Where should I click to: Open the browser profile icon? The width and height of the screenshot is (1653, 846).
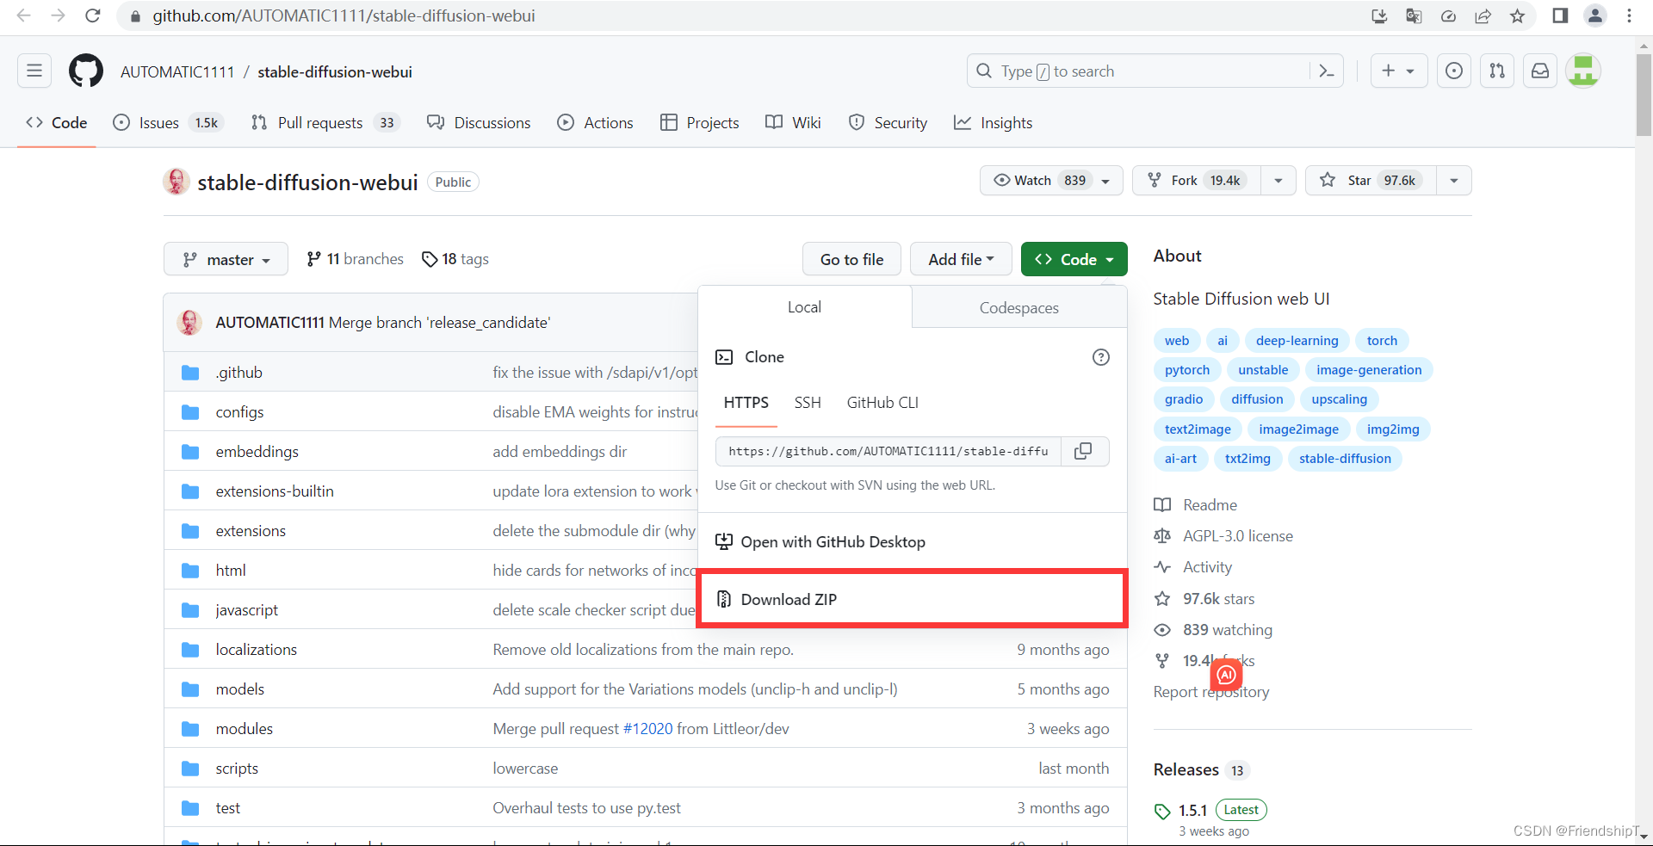(x=1595, y=15)
